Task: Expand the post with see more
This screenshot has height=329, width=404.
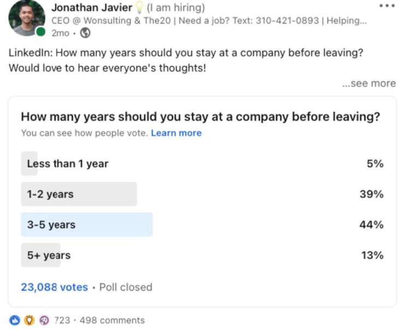Action: (x=369, y=83)
